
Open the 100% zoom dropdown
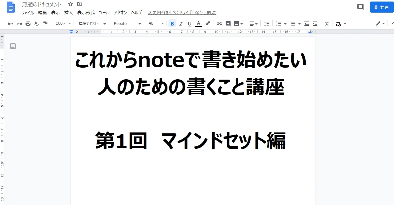tap(63, 24)
